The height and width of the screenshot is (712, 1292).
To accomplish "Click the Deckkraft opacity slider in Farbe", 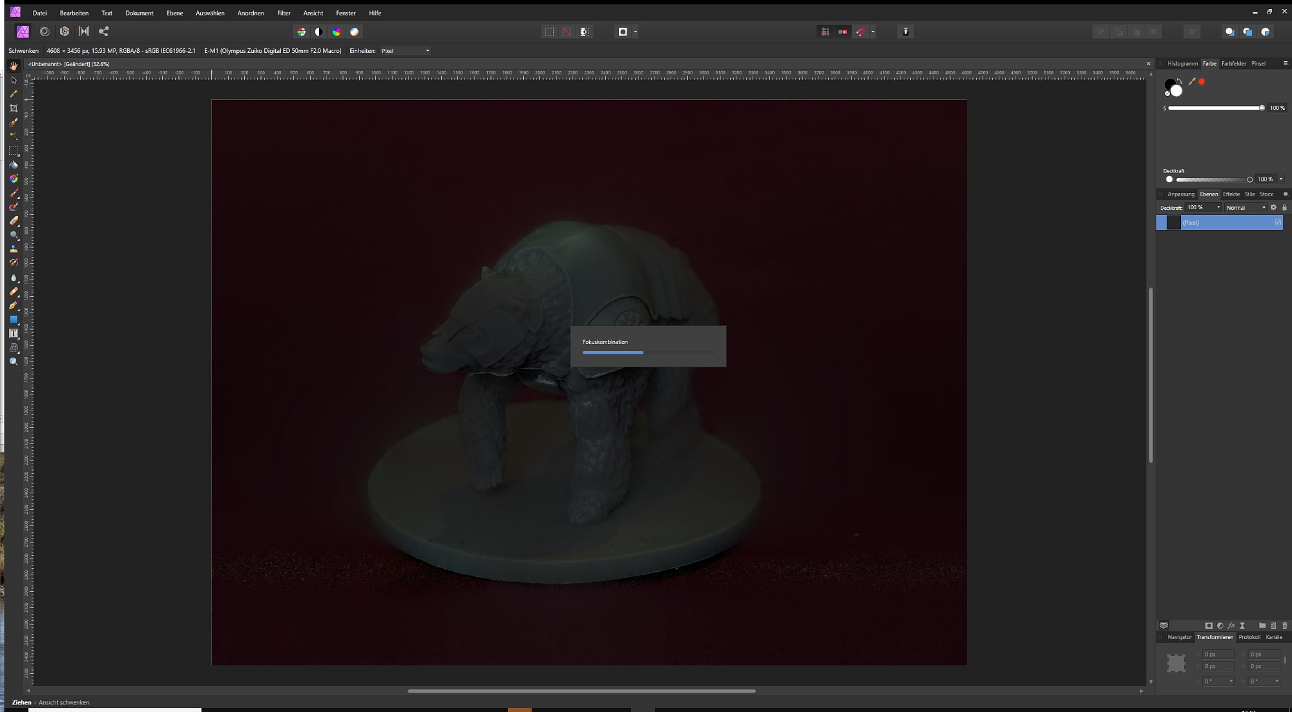I will (1213, 179).
